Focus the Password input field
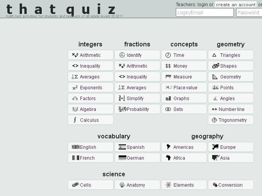Image resolution: width=262 pixels, height=196 pixels. 248,12
